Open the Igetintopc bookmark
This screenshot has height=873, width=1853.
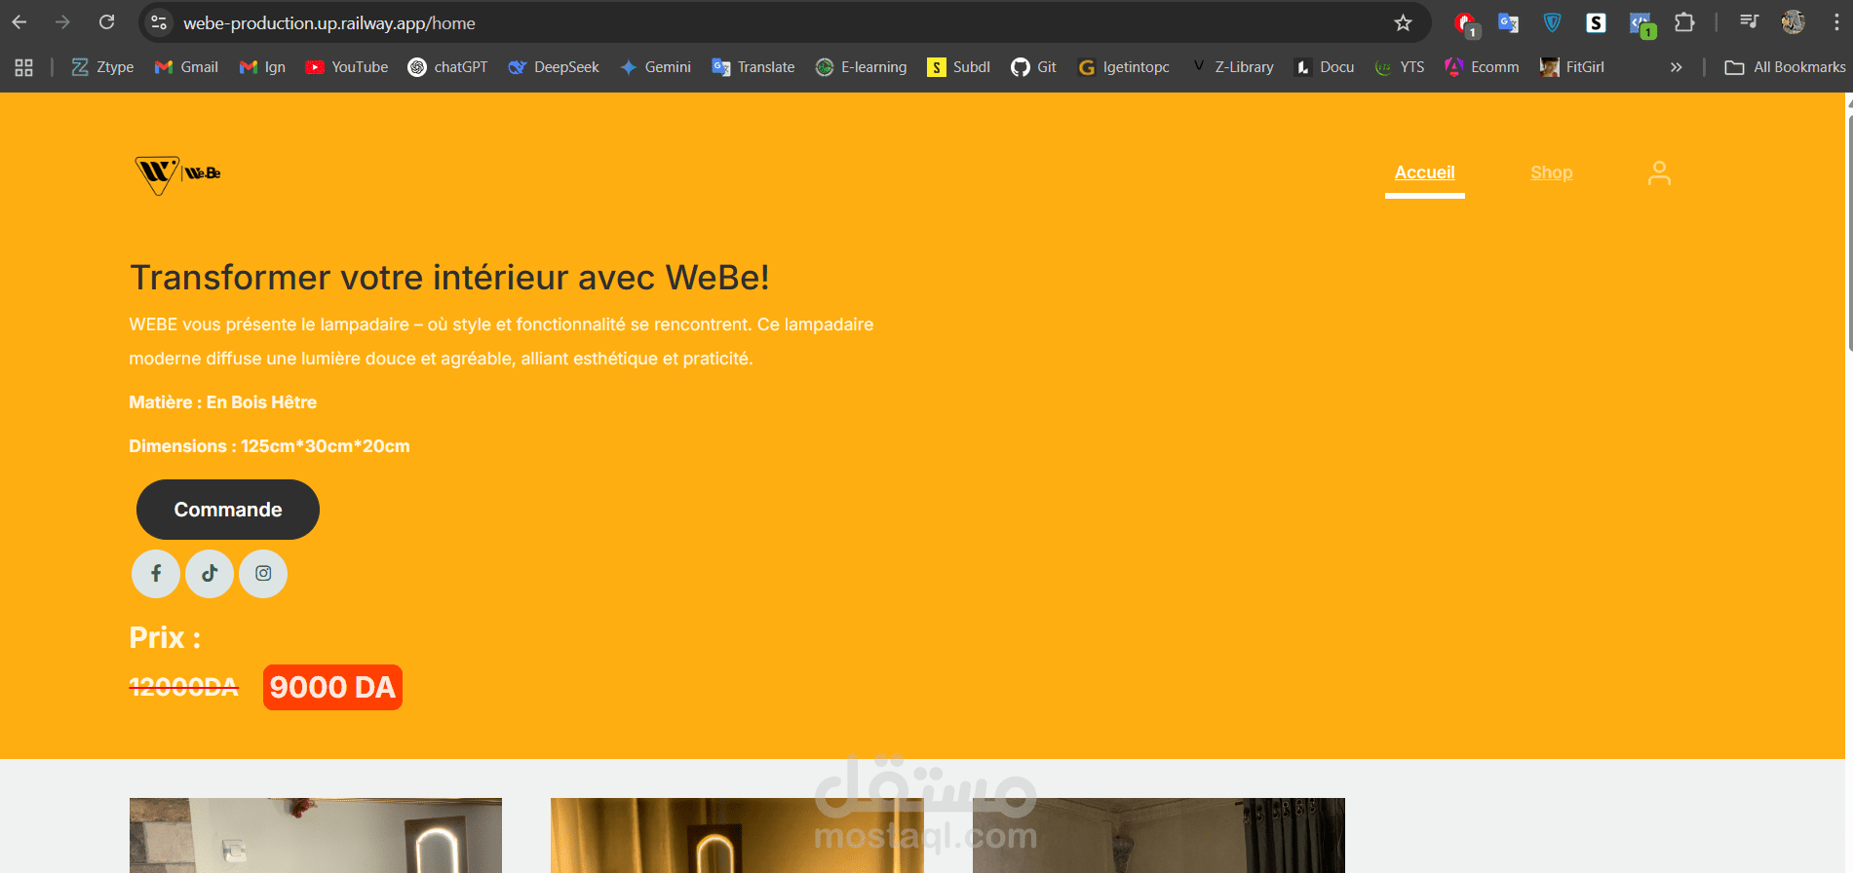point(1124,67)
